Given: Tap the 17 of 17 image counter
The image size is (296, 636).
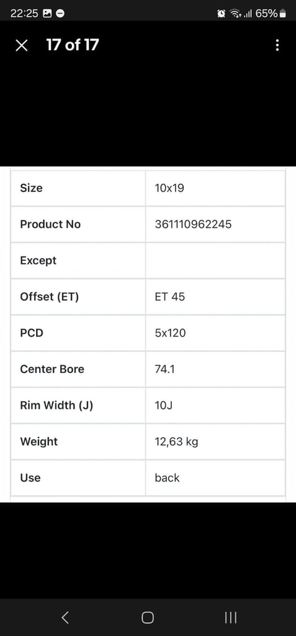Looking at the screenshot, I should (x=73, y=45).
